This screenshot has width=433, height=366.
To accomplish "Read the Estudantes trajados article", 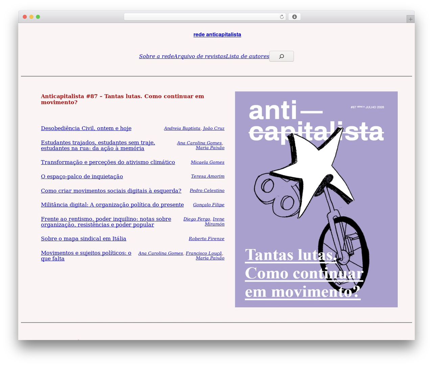I will pyautogui.click(x=98, y=146).
